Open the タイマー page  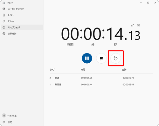pos(22,15)
